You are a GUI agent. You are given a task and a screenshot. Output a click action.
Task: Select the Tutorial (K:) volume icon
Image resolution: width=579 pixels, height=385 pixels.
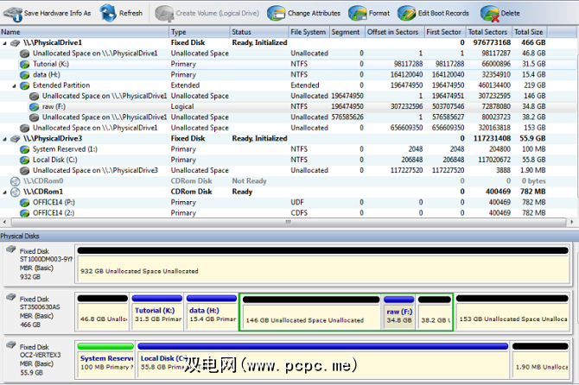(x=24, y=64)
